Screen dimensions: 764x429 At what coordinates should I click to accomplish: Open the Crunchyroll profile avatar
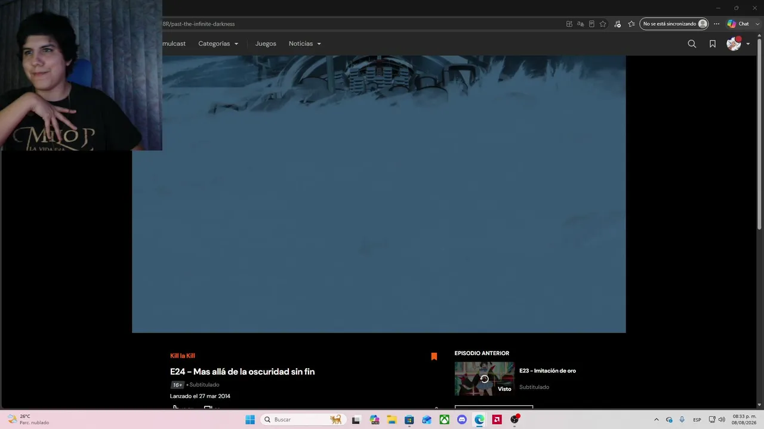click(x=734, y=43)
